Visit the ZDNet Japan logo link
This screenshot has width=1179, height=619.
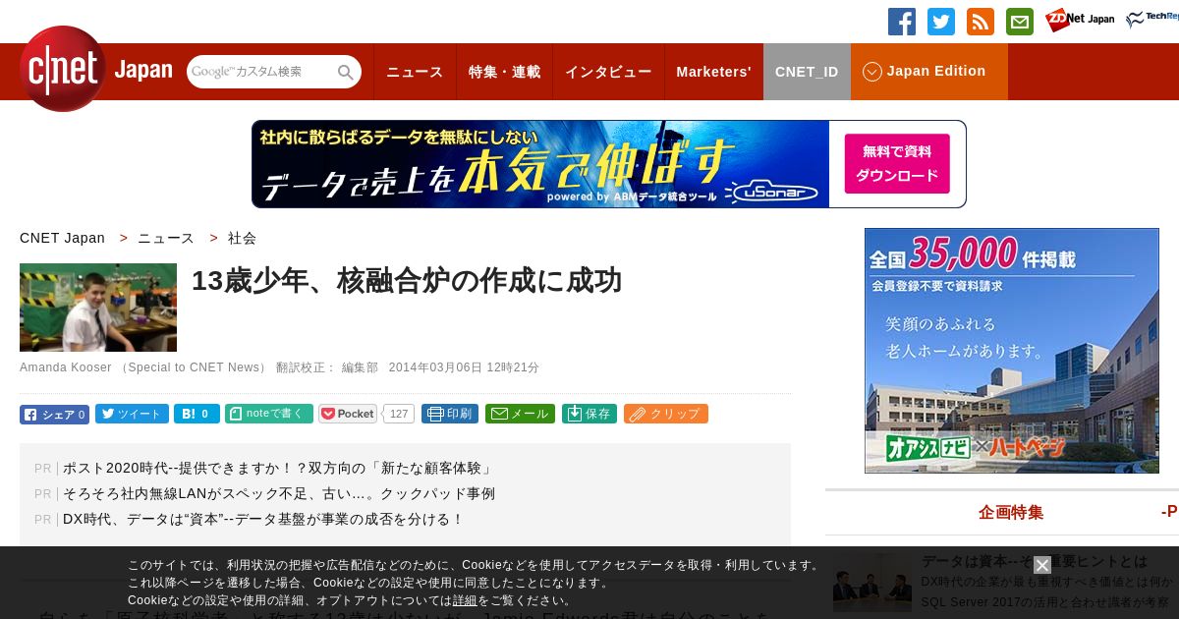coord(1080,20)
